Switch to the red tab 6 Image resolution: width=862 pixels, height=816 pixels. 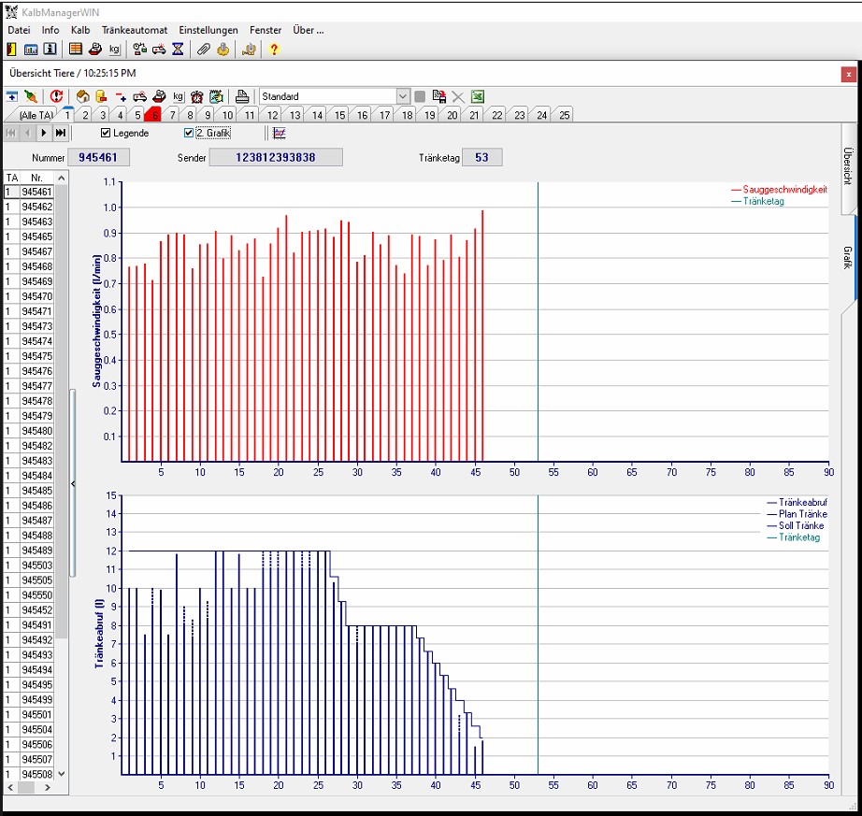153,115
